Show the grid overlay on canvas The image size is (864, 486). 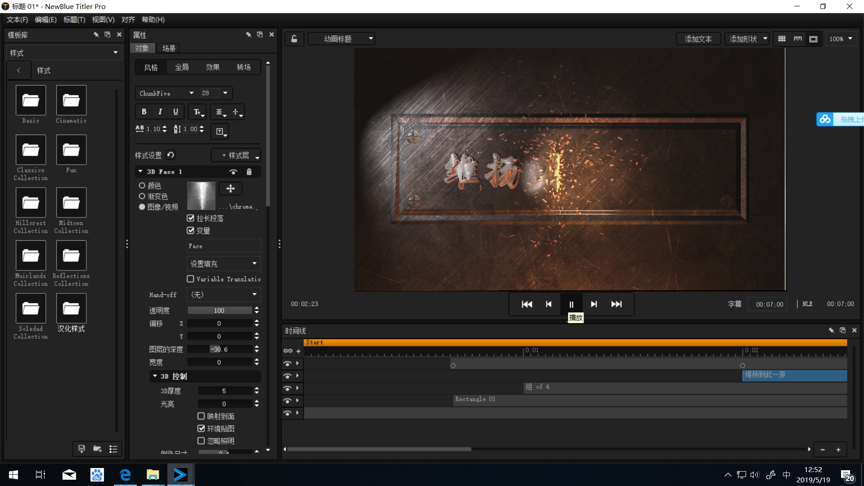point(782,39)
